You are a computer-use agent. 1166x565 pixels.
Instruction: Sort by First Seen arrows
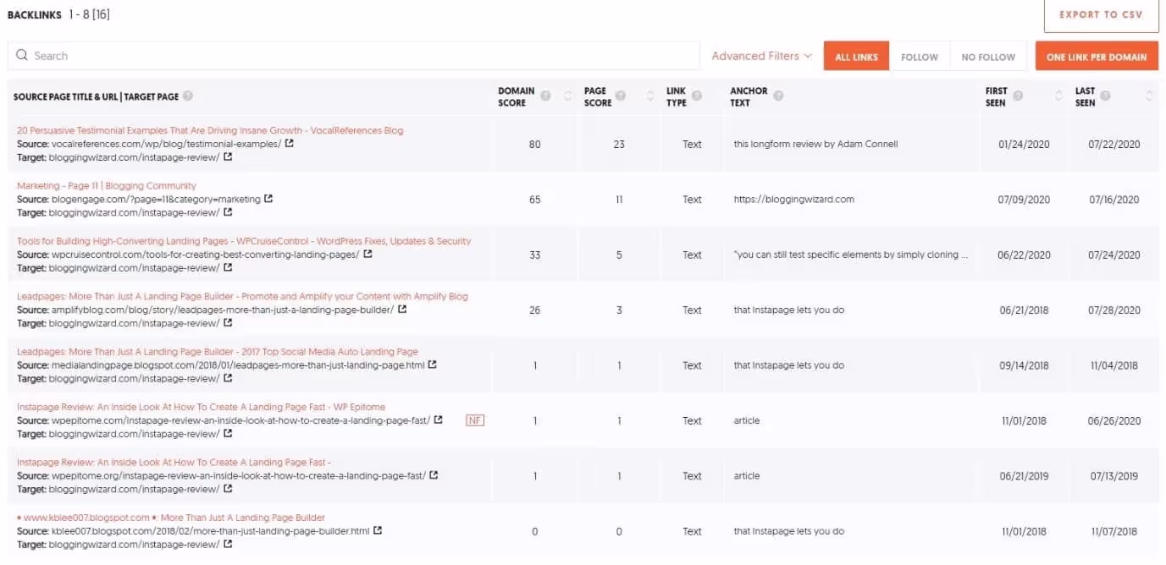point(1058,96)
